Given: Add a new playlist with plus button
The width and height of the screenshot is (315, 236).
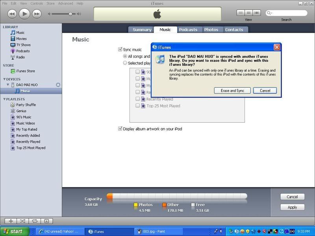Looking at the screenshot, I should (11, 221).
